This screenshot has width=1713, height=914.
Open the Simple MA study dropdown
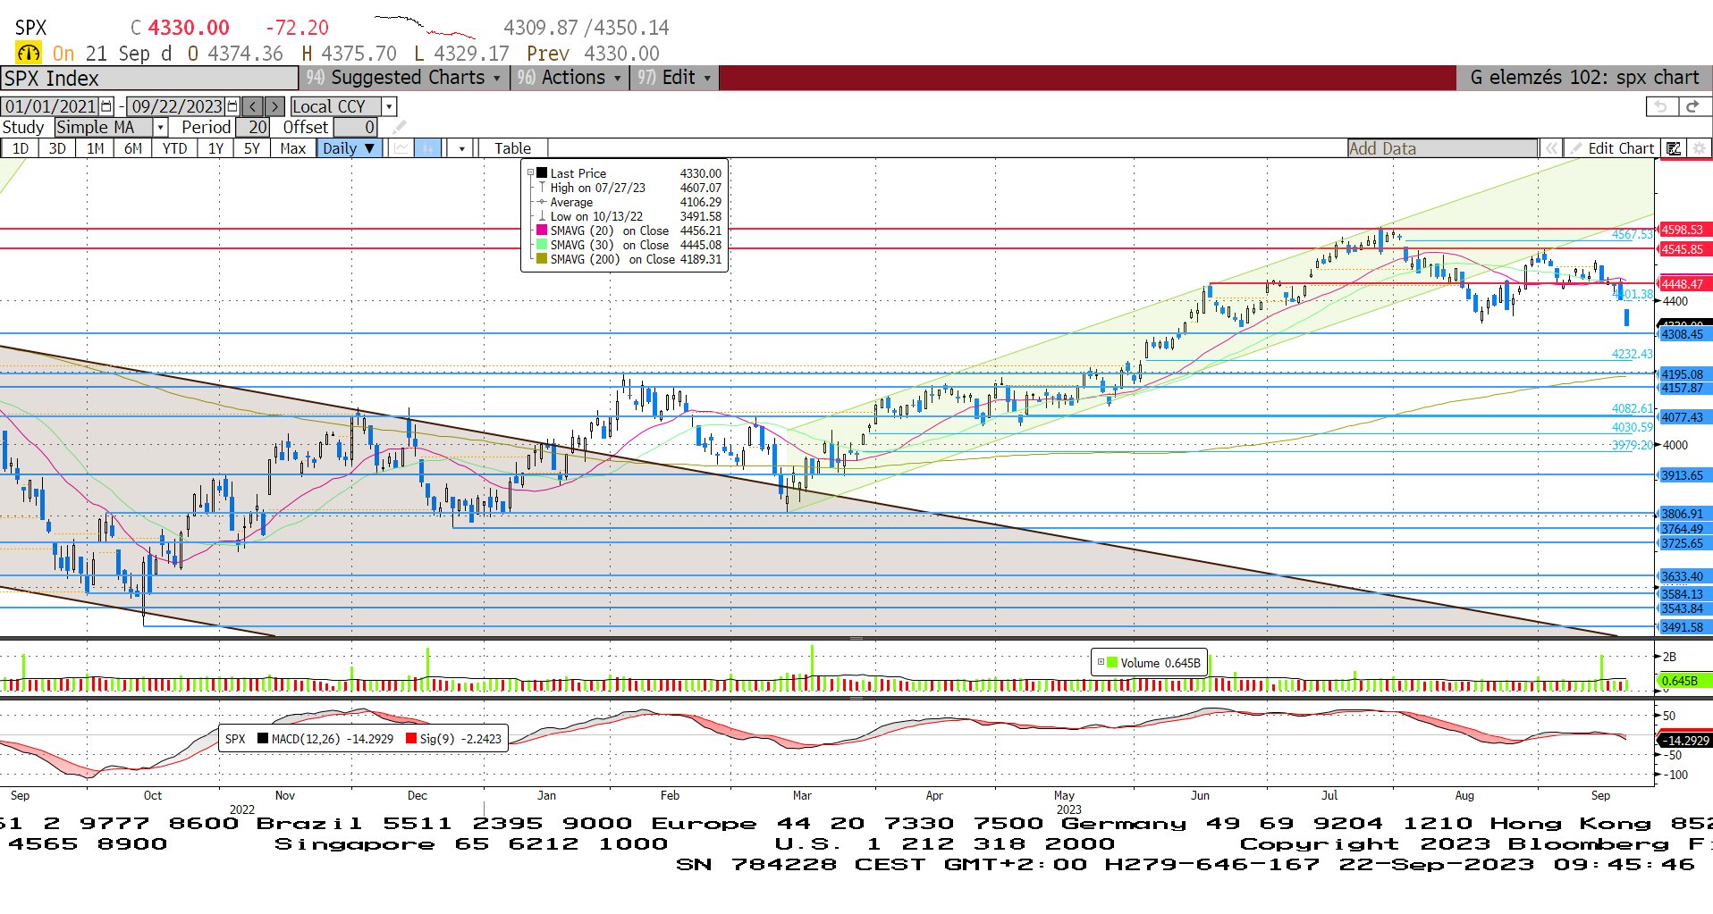click(x=160, y=127)
